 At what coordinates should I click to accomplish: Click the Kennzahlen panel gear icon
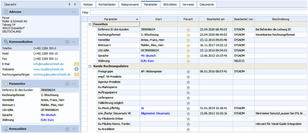[67, 129]
